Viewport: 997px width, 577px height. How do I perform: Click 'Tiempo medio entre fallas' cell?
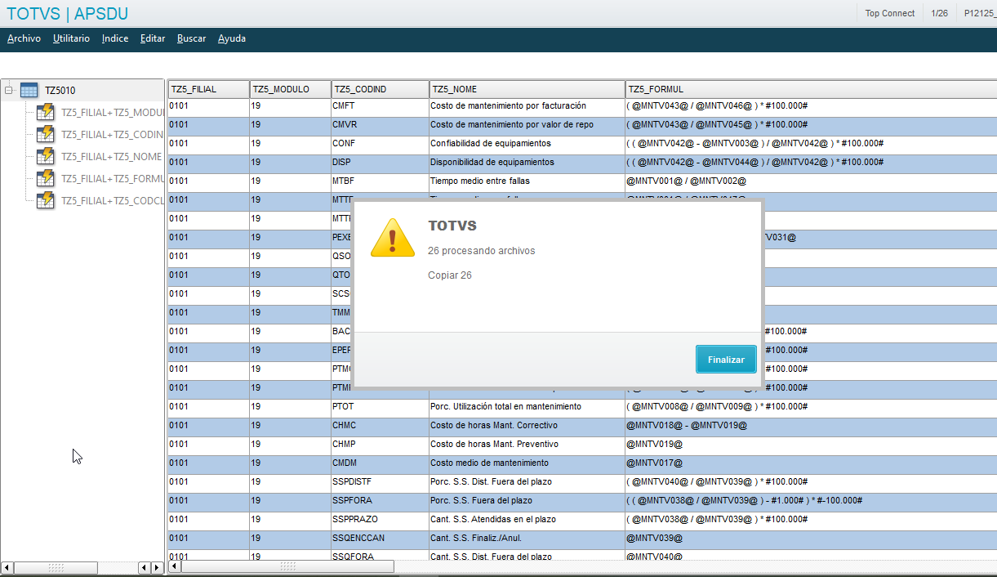(x=527, y=181)
